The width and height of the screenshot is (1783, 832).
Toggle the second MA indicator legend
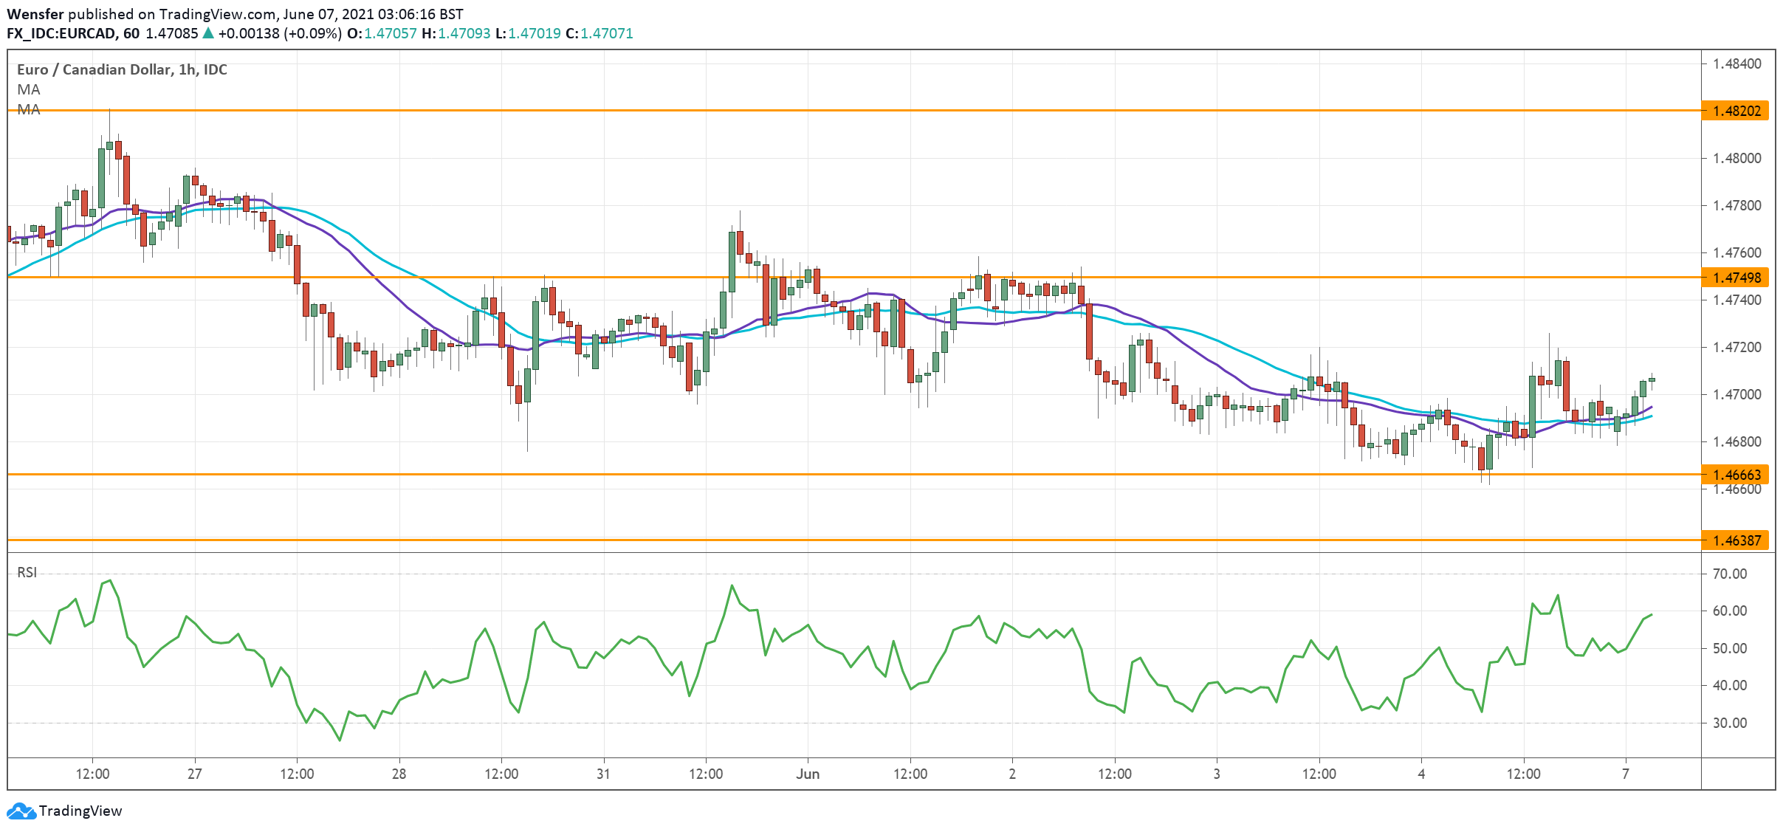click(x=29, y=109)
